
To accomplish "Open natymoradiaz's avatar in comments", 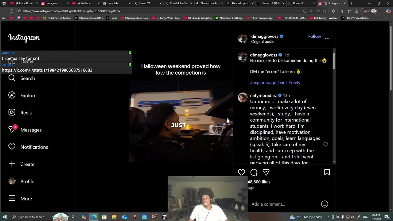I will 243,98.
